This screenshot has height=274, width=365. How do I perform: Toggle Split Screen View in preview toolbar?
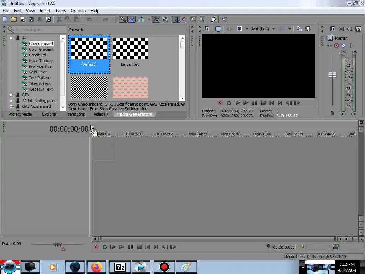pyautogui.click(x=240, y=29)
